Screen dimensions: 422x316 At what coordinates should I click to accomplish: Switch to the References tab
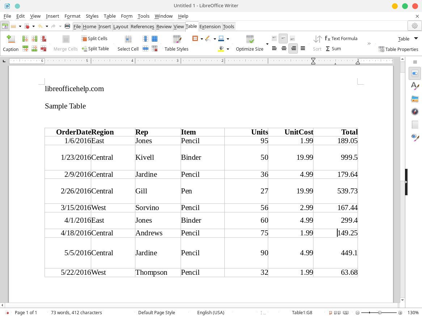point(142,26)
